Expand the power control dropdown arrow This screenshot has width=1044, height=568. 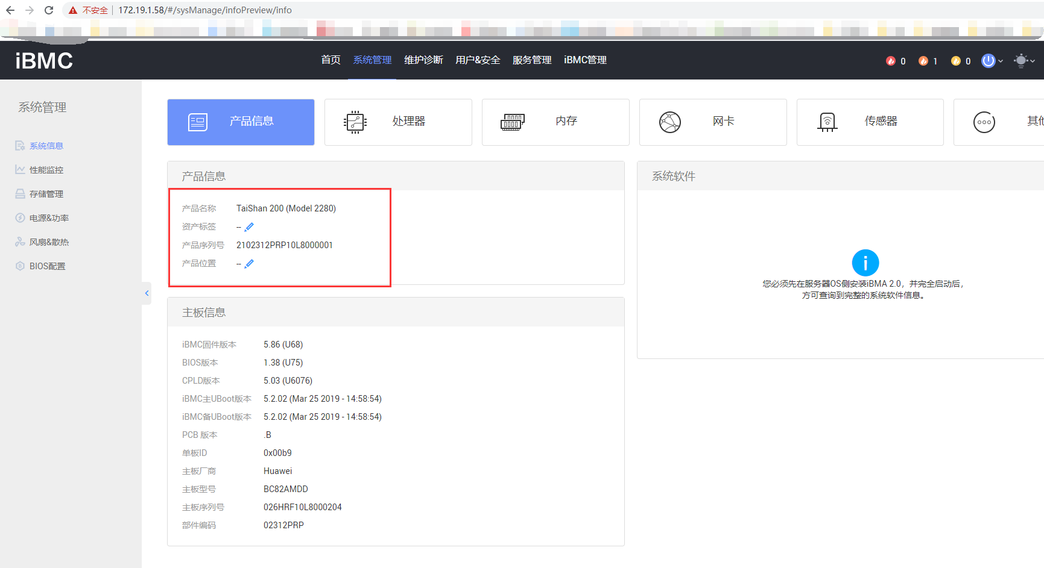1001,61
